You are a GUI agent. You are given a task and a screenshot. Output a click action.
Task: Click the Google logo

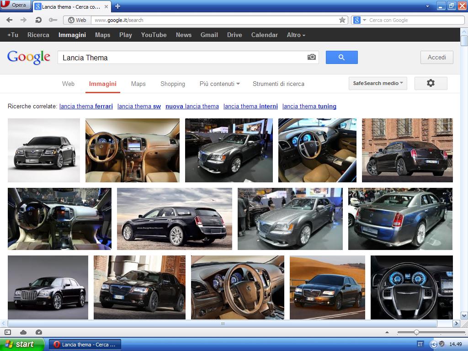[x=29, y=57]
